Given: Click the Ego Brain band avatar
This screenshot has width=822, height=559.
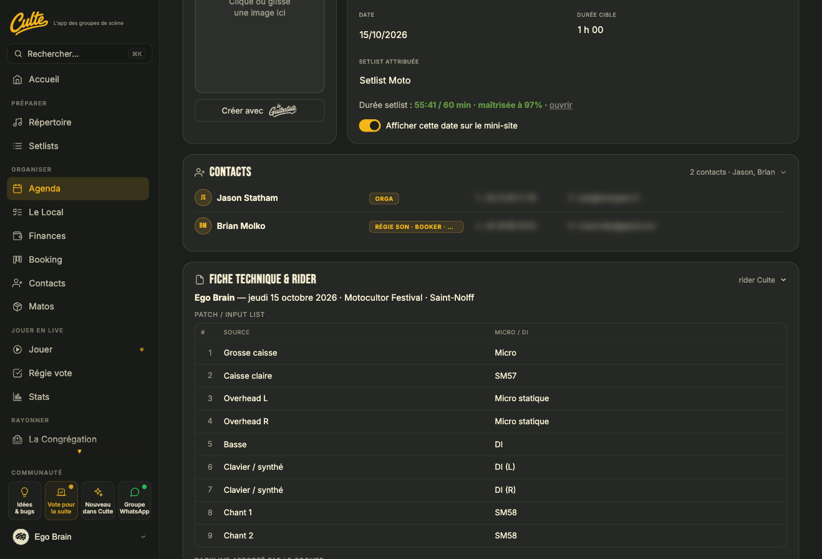Looking at the screenshot, I should tap(21, 537).
